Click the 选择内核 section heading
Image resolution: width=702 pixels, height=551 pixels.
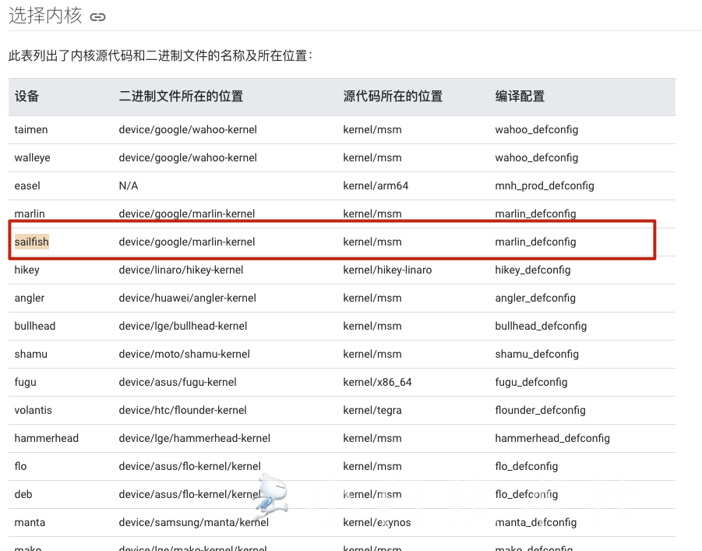pyautogui.click(x=45, y=16)
